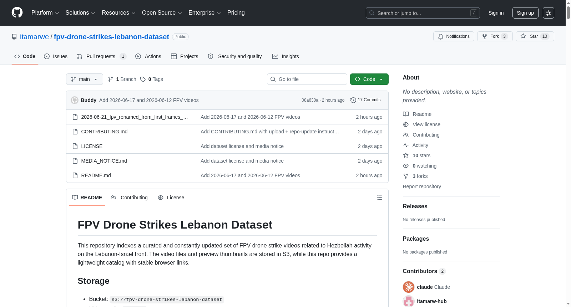The width and height of the screenshot is (571, 307).
Task: Click the fork icon beside 3 forks
Action: coord(406,176)
